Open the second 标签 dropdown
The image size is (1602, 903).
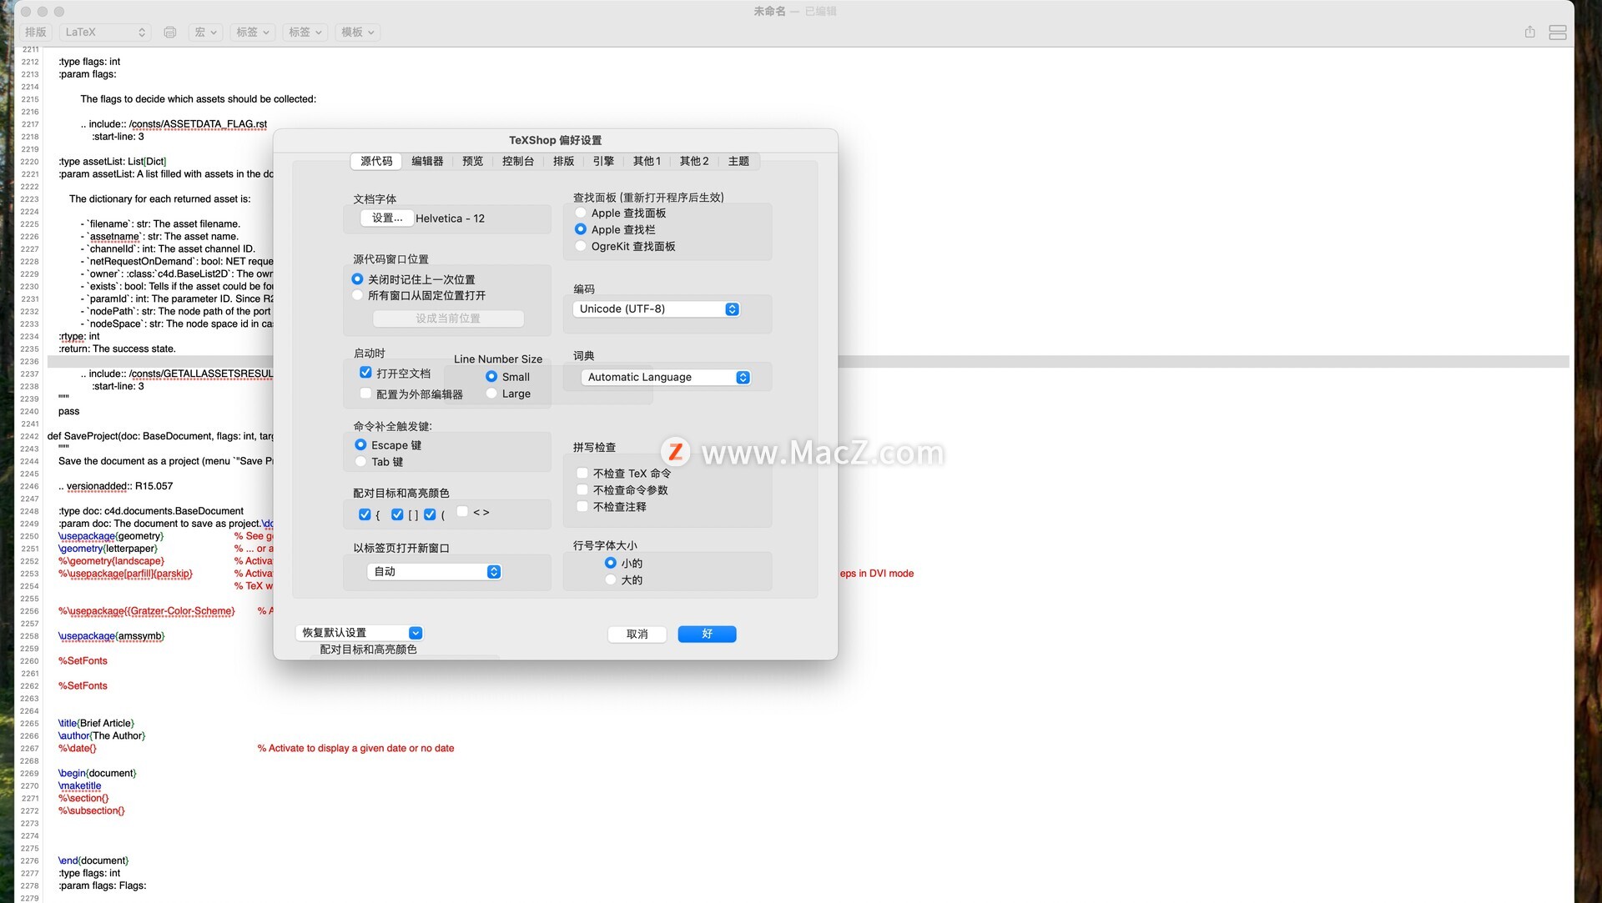[x=305, y=33]
